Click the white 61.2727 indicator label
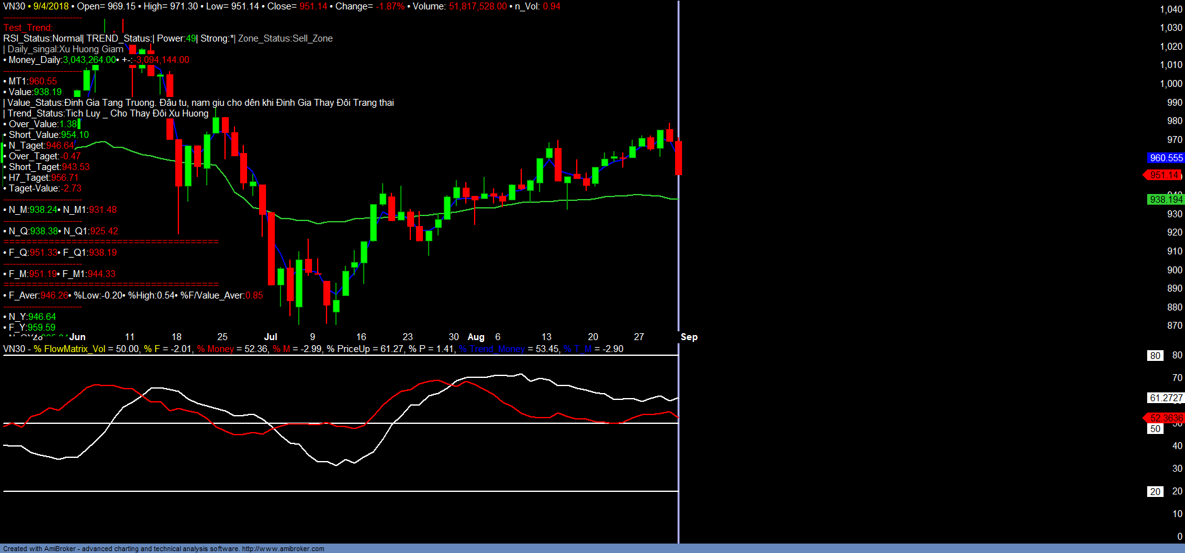Viewport: 1185px width, 553px height. (1165, 398)
